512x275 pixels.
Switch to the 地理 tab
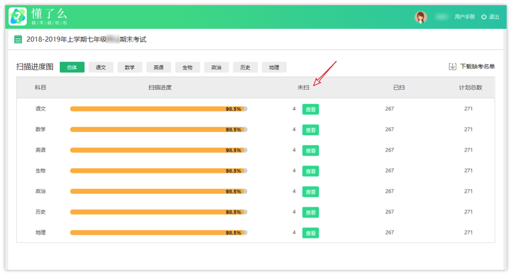click(274, 67)
